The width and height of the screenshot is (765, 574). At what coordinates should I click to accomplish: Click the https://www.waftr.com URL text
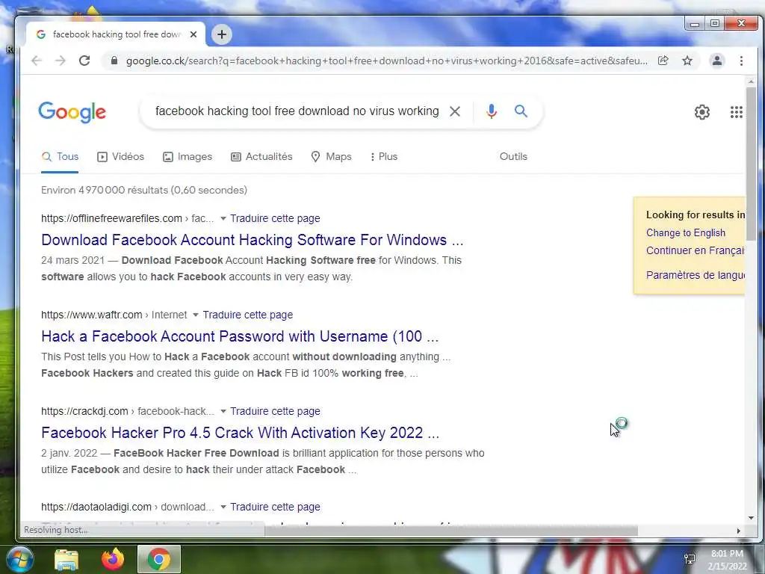click(92, 315)
